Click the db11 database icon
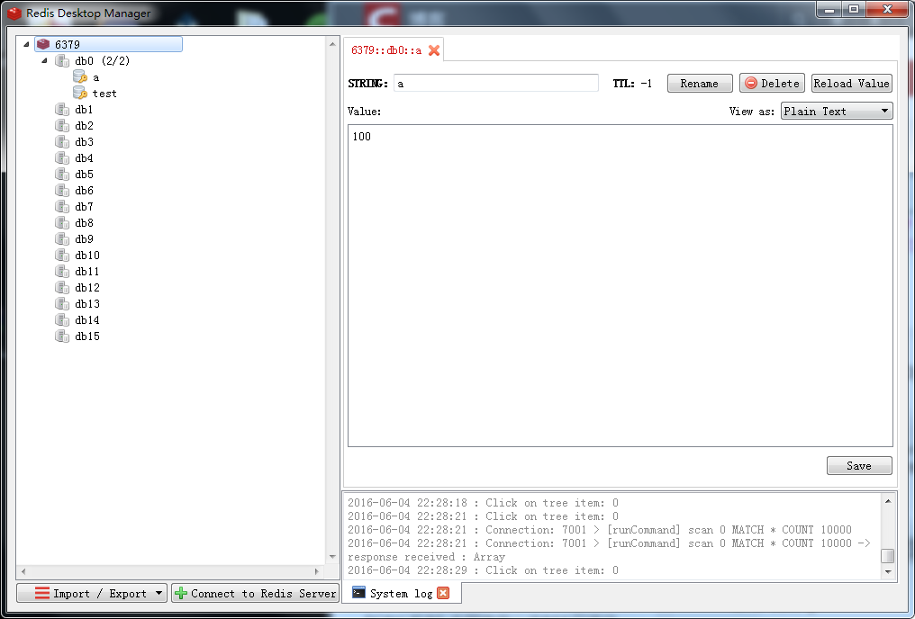The image size is (915, 619). (x=62, y=272)
